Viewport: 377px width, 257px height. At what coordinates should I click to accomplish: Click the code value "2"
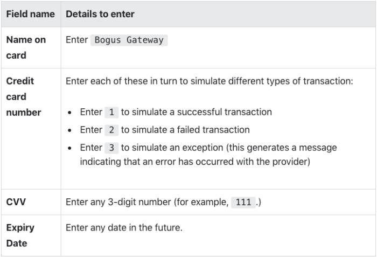tap(111, 130)
